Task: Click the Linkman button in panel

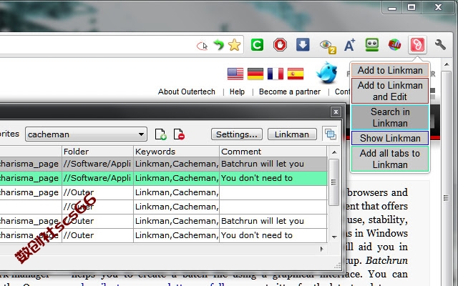Action: [292, 134]
